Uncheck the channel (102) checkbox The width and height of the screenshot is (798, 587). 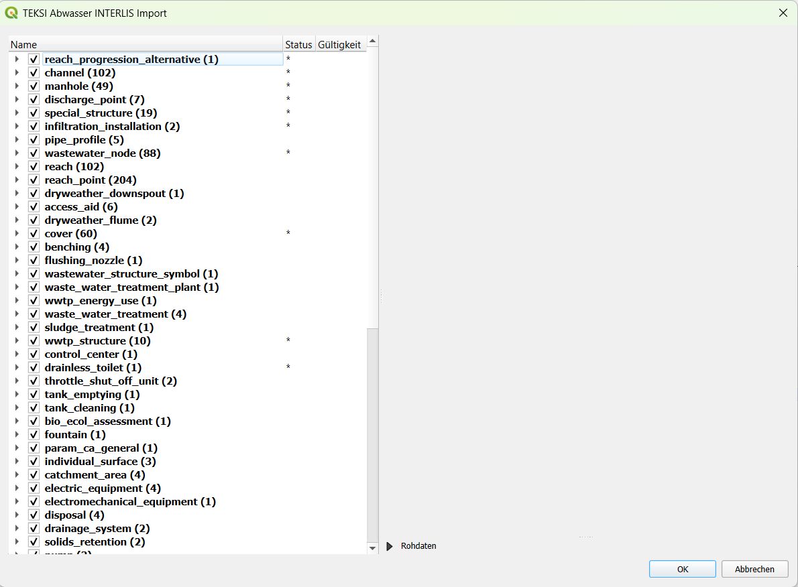click(34, 72)
